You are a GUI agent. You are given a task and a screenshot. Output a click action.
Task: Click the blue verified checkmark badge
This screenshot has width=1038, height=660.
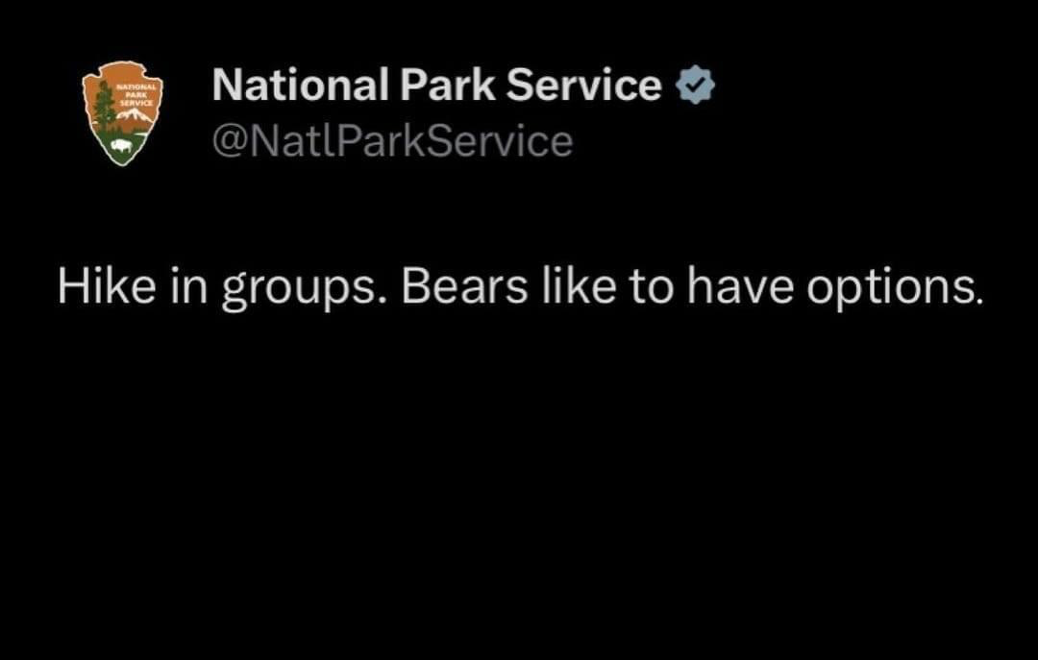(x=695, y=85)
